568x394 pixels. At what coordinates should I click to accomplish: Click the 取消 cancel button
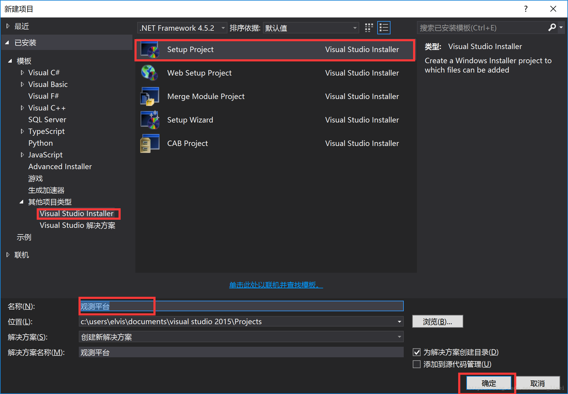coord(537,383)
